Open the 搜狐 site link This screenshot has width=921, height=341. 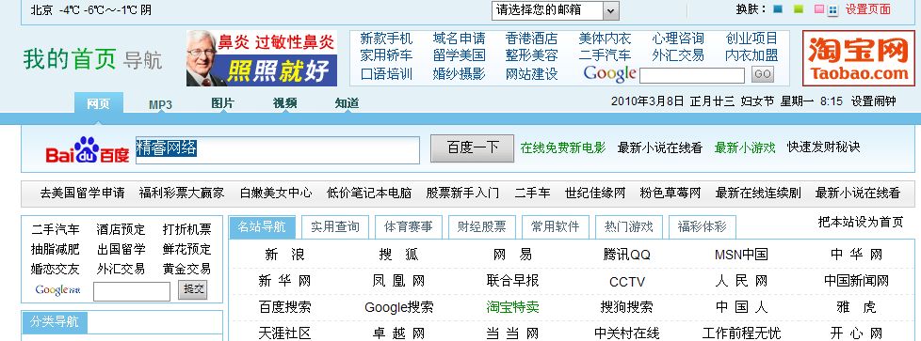click(399, 255)
